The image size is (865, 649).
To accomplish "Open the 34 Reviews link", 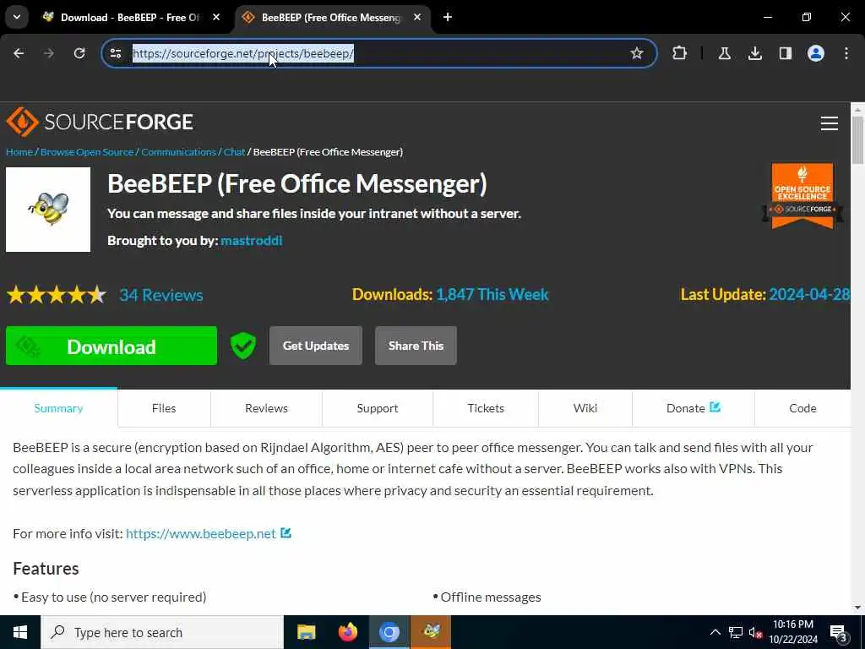I will coord(161,295).
